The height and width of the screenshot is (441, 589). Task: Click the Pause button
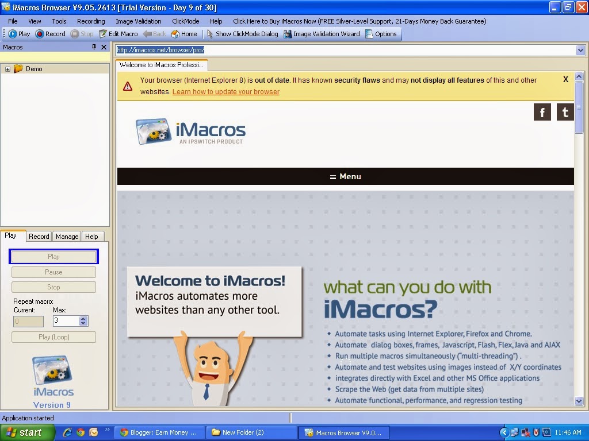click(53, 272)
